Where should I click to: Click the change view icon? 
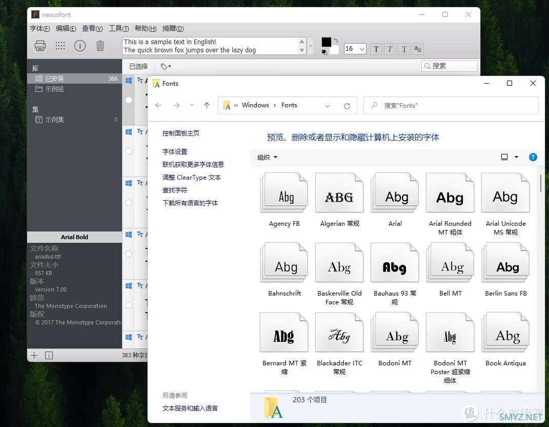coord(504,157)
